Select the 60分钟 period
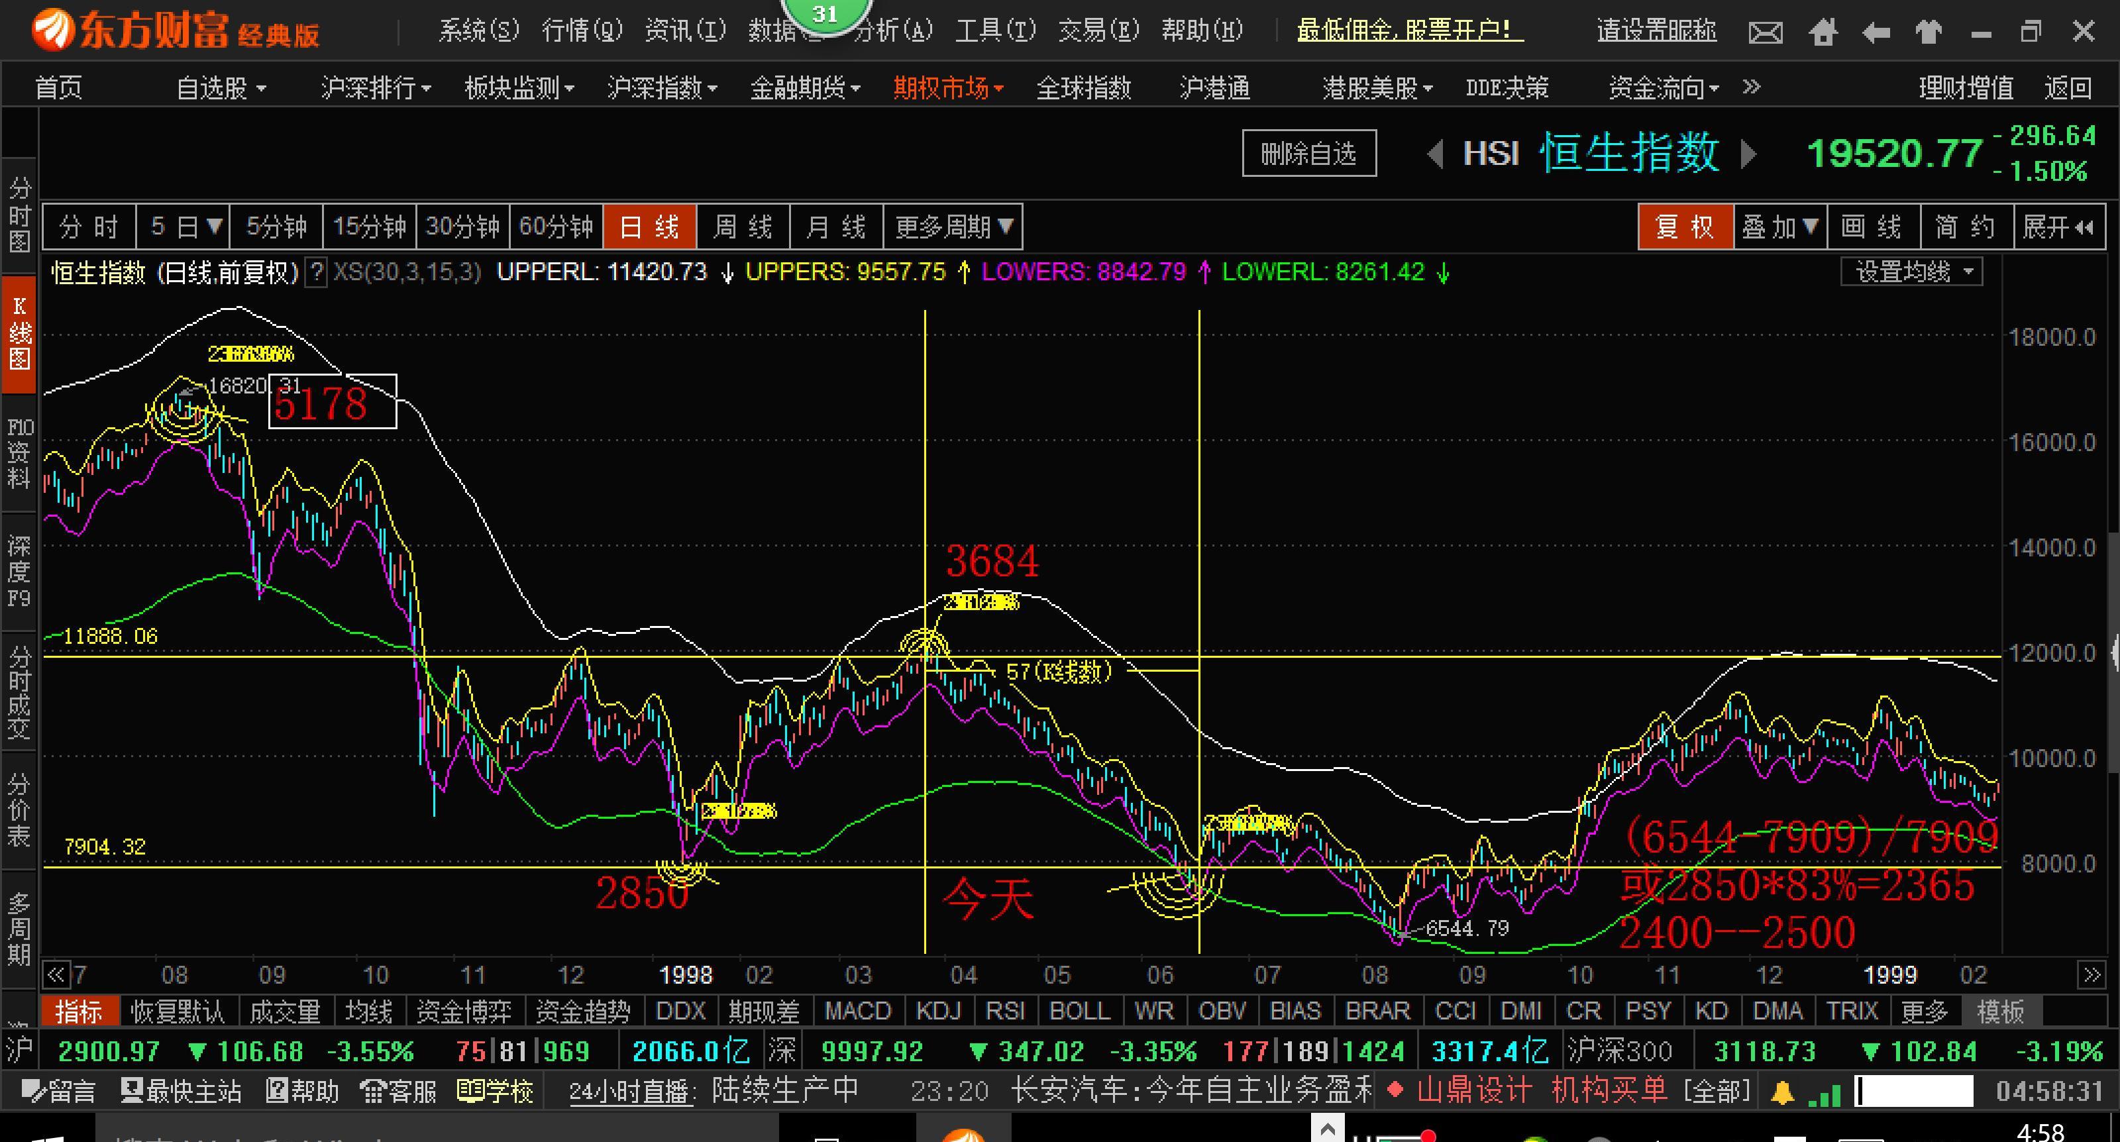 (x=556, y=227)
